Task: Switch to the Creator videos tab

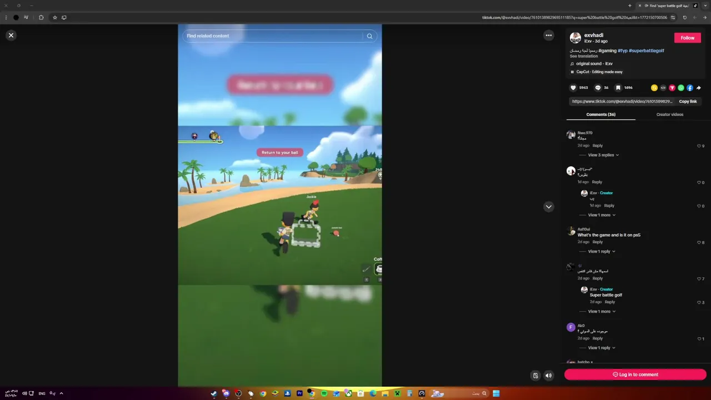Action: click(x=670, y=114)
